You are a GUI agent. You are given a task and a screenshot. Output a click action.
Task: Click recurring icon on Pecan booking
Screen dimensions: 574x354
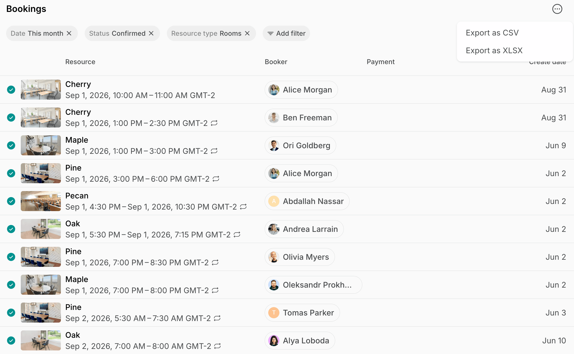tap(243, 207)
